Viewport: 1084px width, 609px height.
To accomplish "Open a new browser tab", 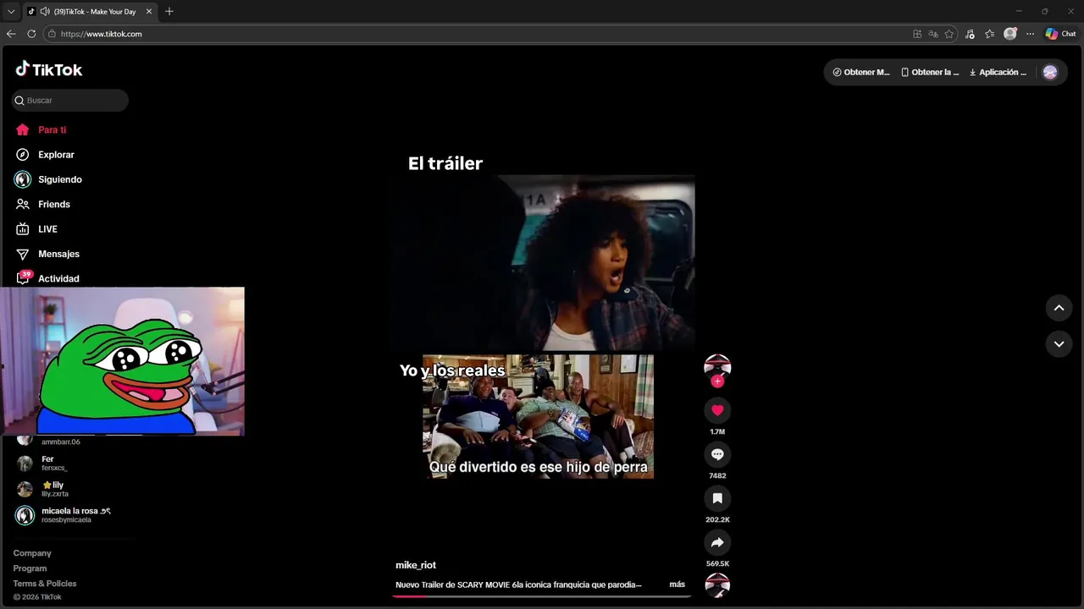I will click(169, 12).
